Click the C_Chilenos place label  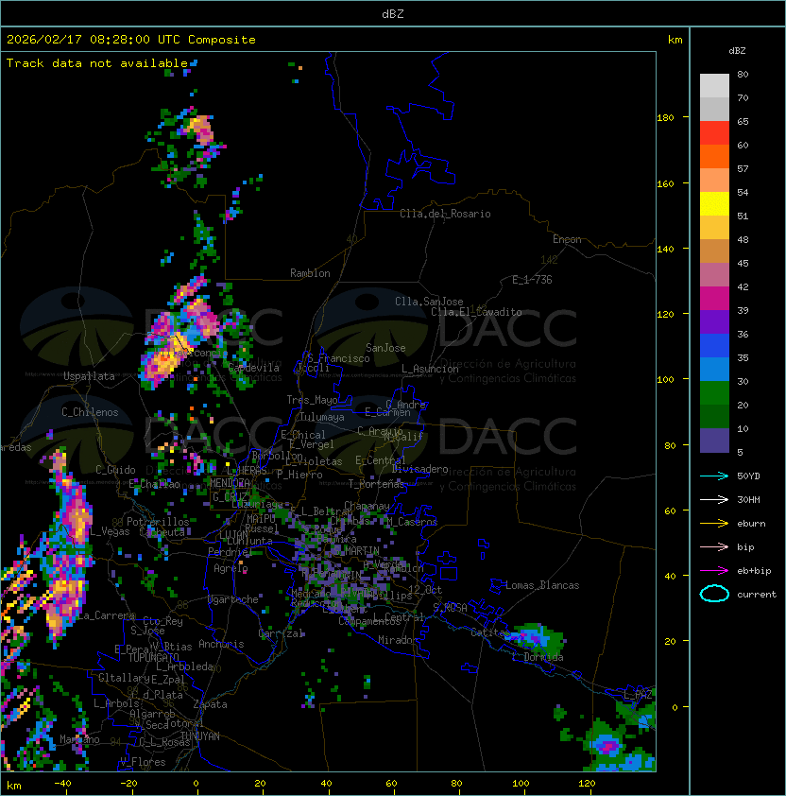point(90,412)
